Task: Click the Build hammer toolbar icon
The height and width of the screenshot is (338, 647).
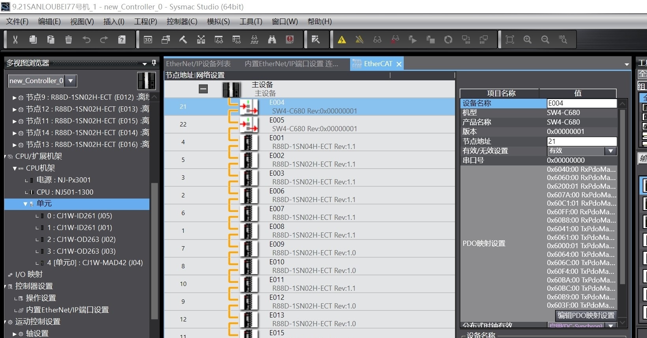Action: tap(183, 39)
